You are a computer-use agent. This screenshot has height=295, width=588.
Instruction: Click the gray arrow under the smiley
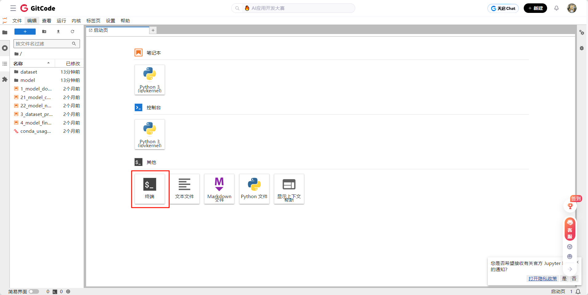(570, 269)
